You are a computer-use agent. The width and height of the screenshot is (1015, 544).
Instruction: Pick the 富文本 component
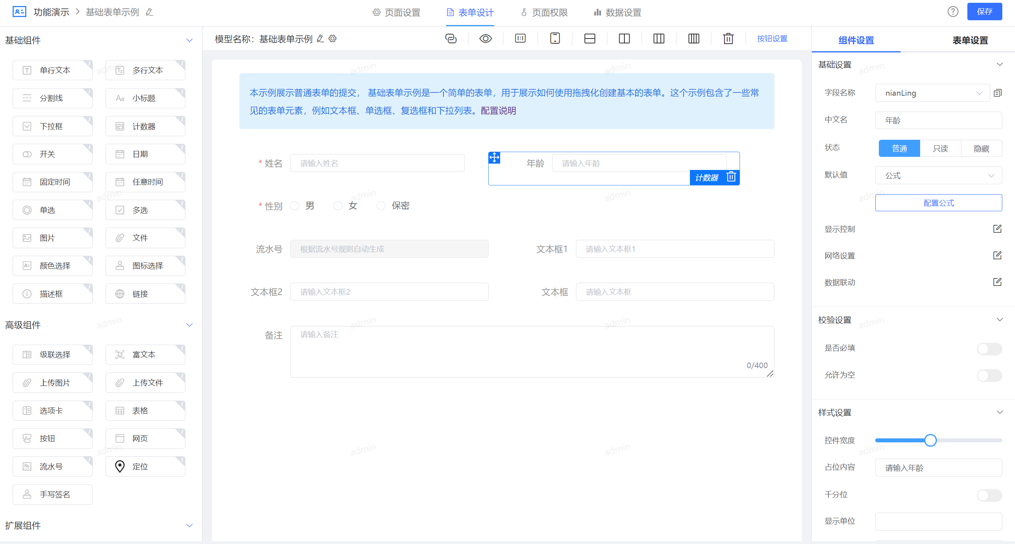[145, 355]
